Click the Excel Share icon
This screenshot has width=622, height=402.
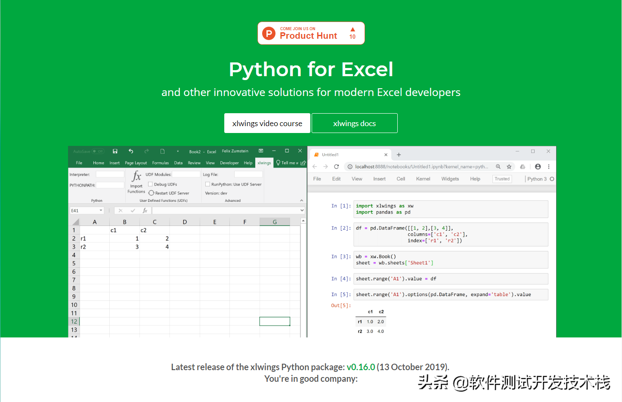(x=303, y=163)
